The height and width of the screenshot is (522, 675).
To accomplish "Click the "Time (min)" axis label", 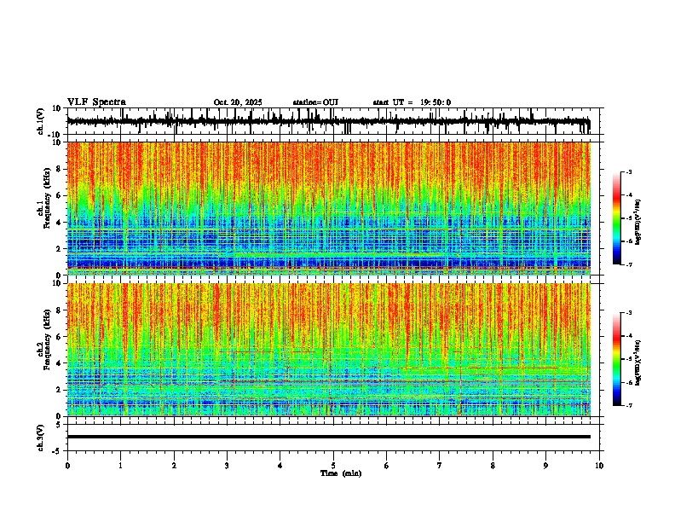I will click(341, 473).
